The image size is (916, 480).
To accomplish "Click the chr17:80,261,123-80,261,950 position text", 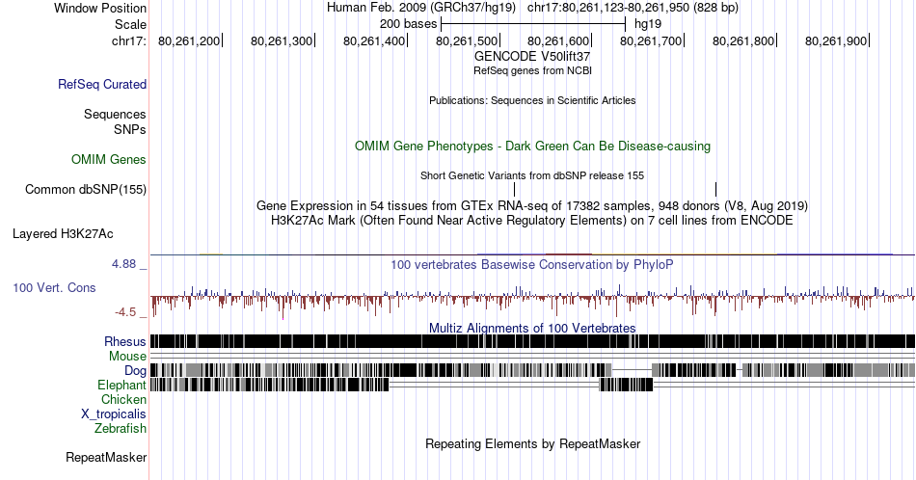I will pyautogui.click(x=633, y=8).
